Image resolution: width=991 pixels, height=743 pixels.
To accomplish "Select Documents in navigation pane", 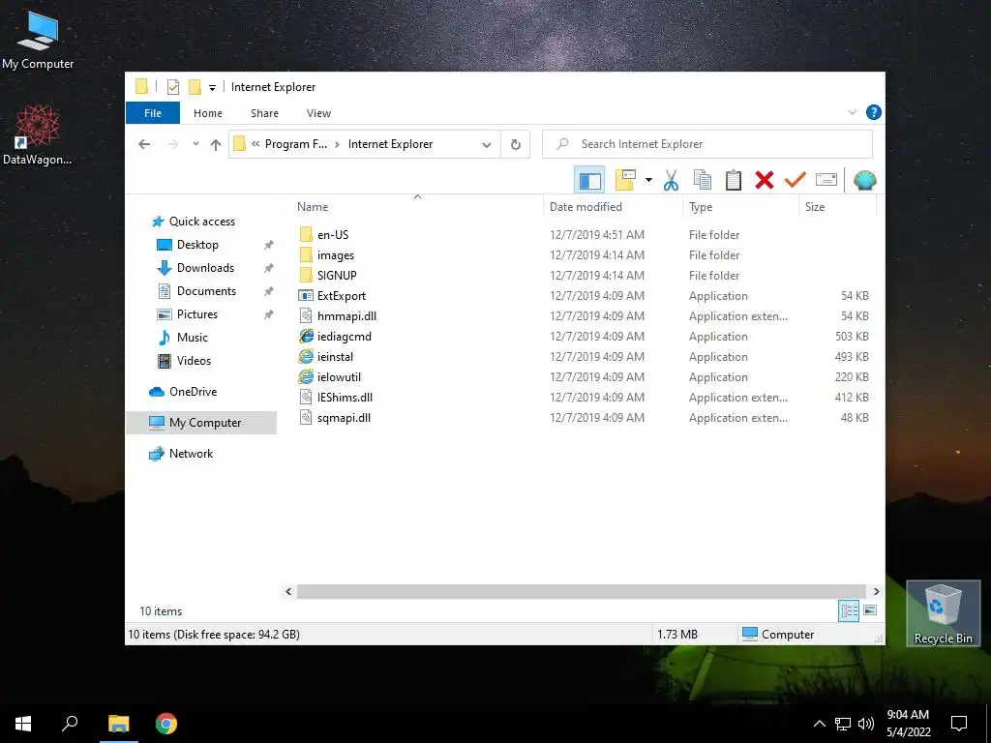I will (x=206, y=290).
